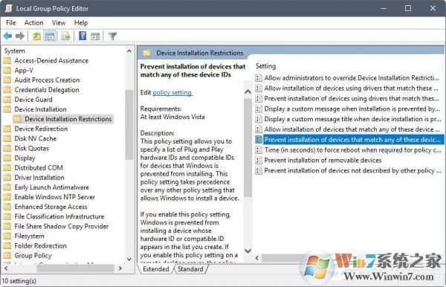The width and height of the screenshot is (446, 287).
Task: Select Prevent installation of devices using drivers setting
Action: 352,98
